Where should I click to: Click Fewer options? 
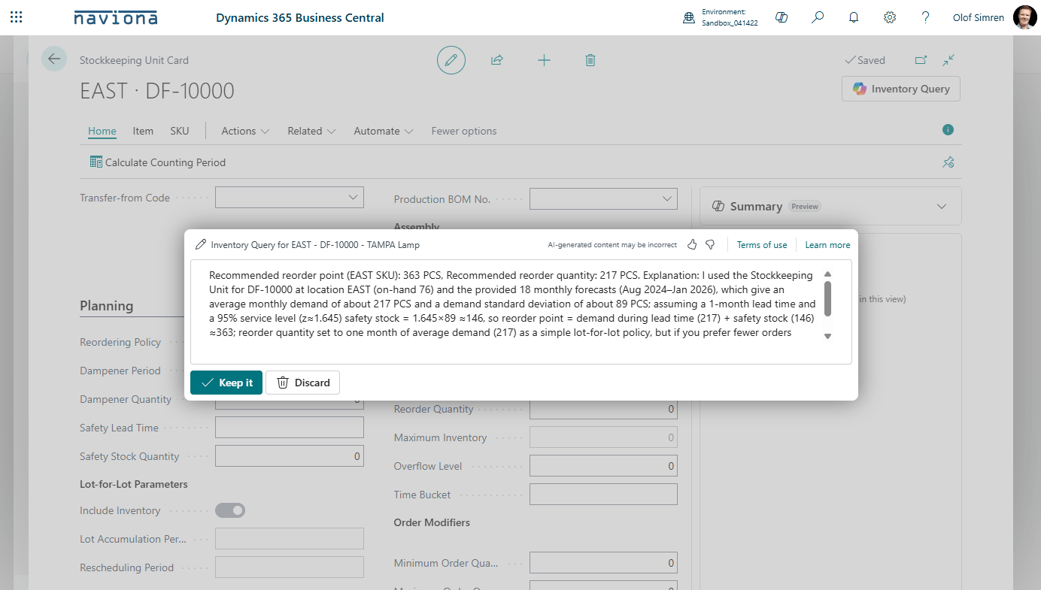pos(464,131)
